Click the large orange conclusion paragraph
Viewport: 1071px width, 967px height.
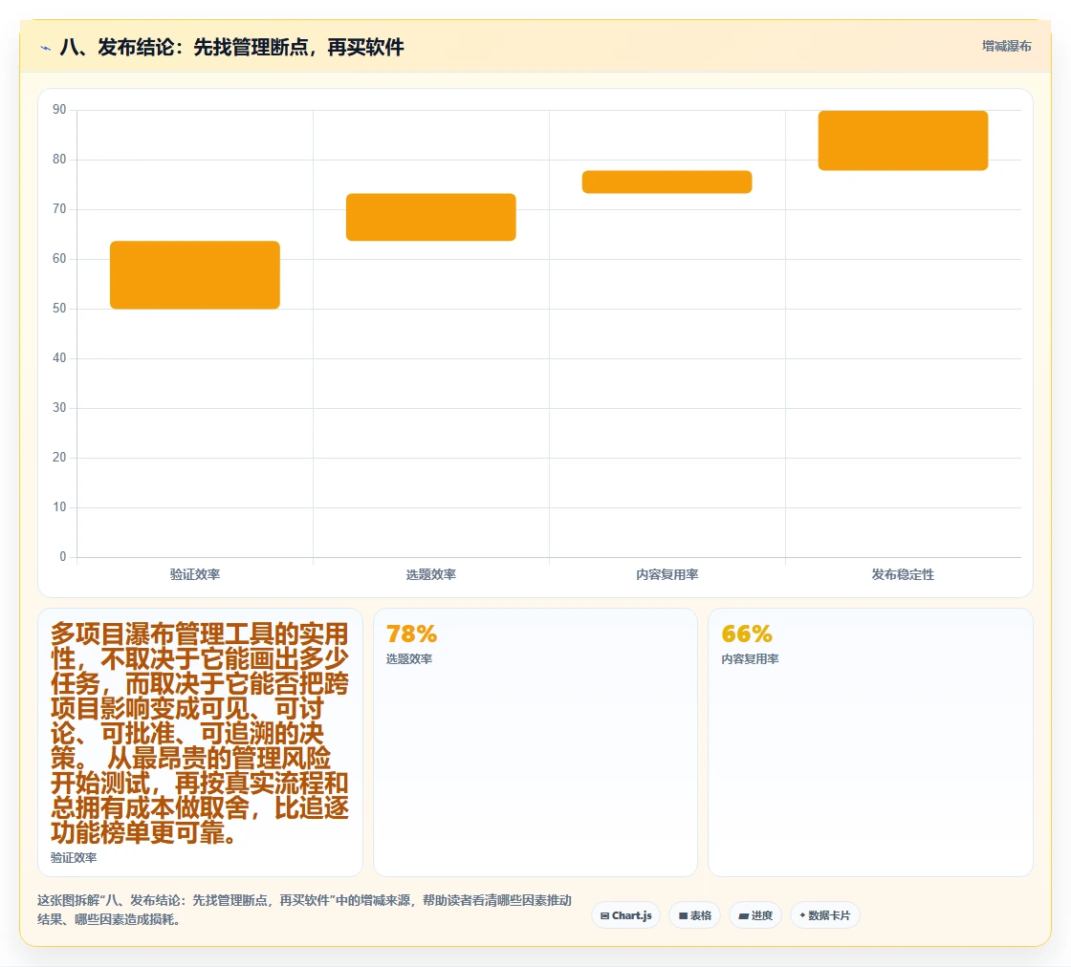[x=200, y=734]
